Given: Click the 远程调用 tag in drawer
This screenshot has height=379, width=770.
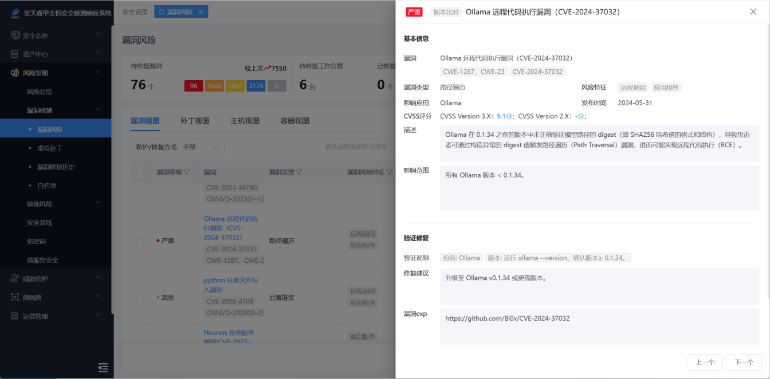Looking at the screenshot, I should [633, 88].
